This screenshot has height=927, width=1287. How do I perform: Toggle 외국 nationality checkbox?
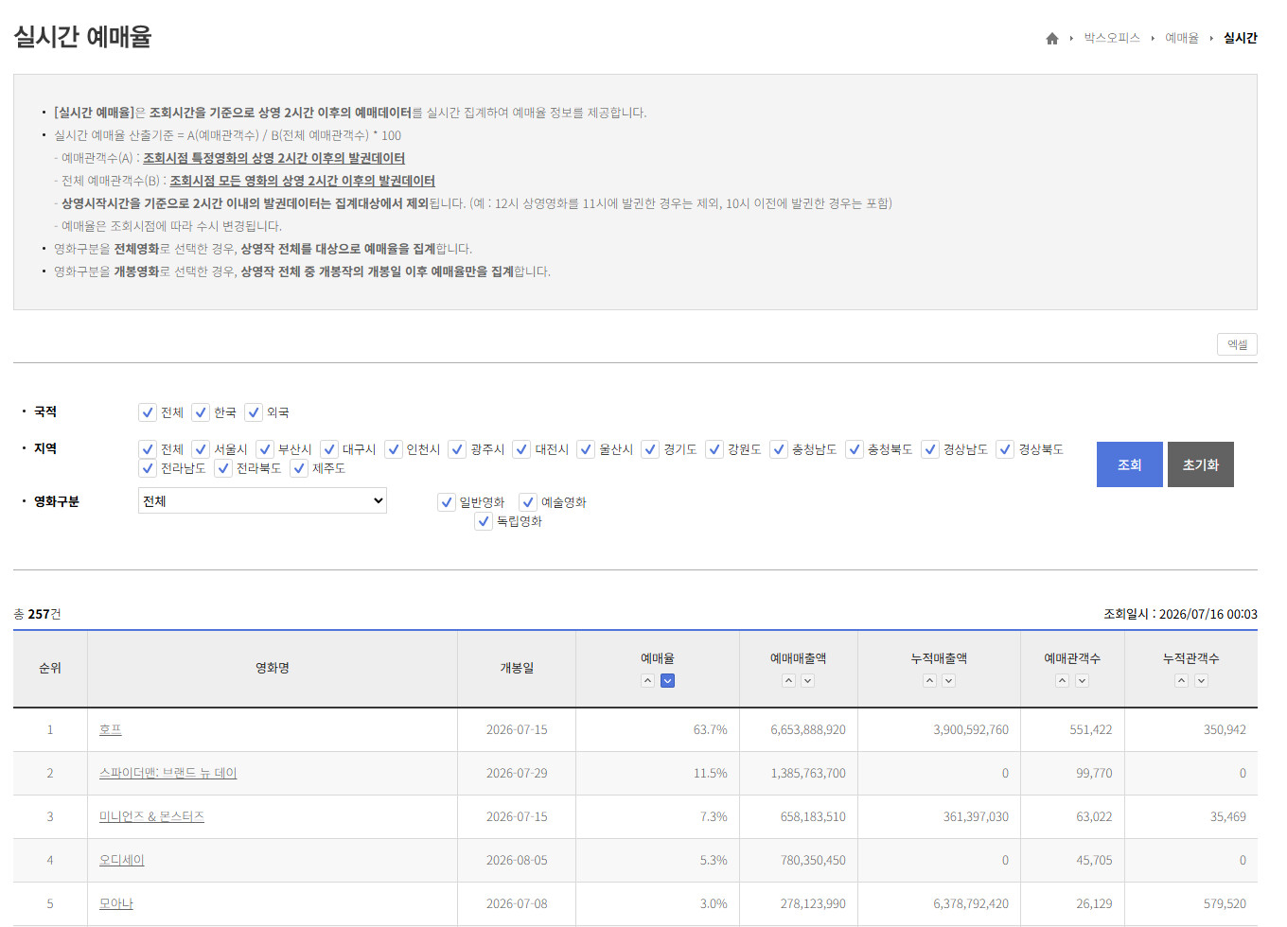point(254,412)
